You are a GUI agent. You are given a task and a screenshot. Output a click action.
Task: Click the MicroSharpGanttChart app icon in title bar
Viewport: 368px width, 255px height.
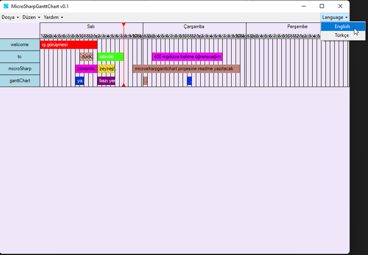(6, 6)
